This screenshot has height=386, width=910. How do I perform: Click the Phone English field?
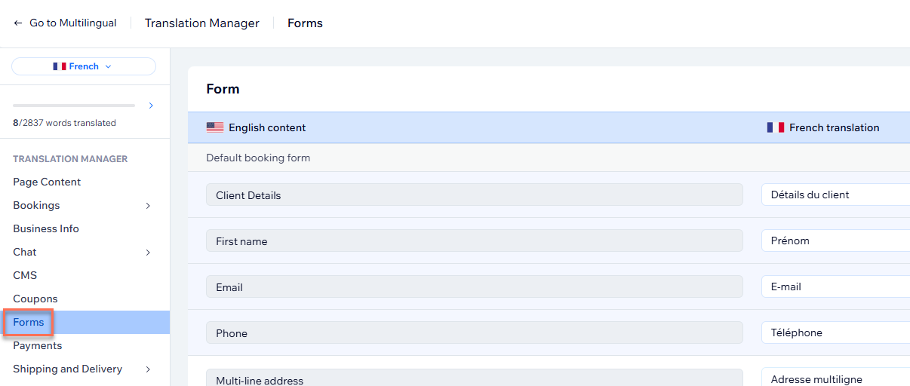(x=475, y=332)
